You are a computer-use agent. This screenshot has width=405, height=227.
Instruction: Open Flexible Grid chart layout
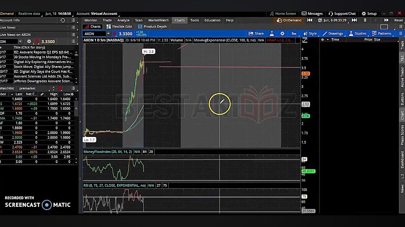coord(119,26)
